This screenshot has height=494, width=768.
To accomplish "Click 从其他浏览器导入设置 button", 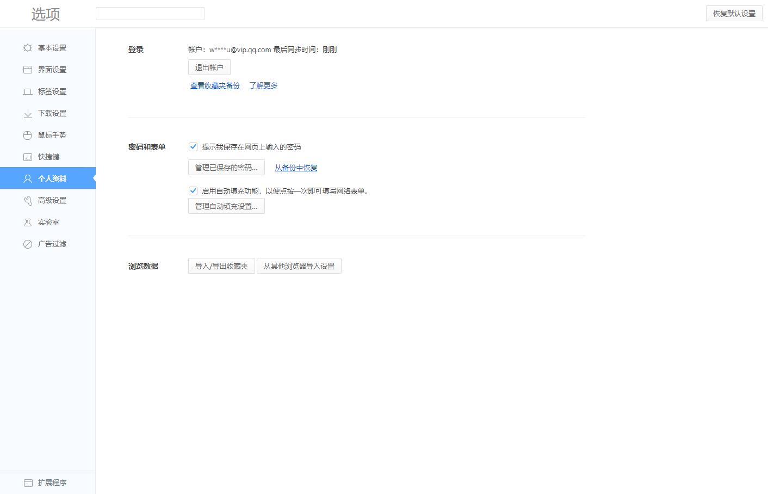I will pyautogui.click(x=299, y=266).
